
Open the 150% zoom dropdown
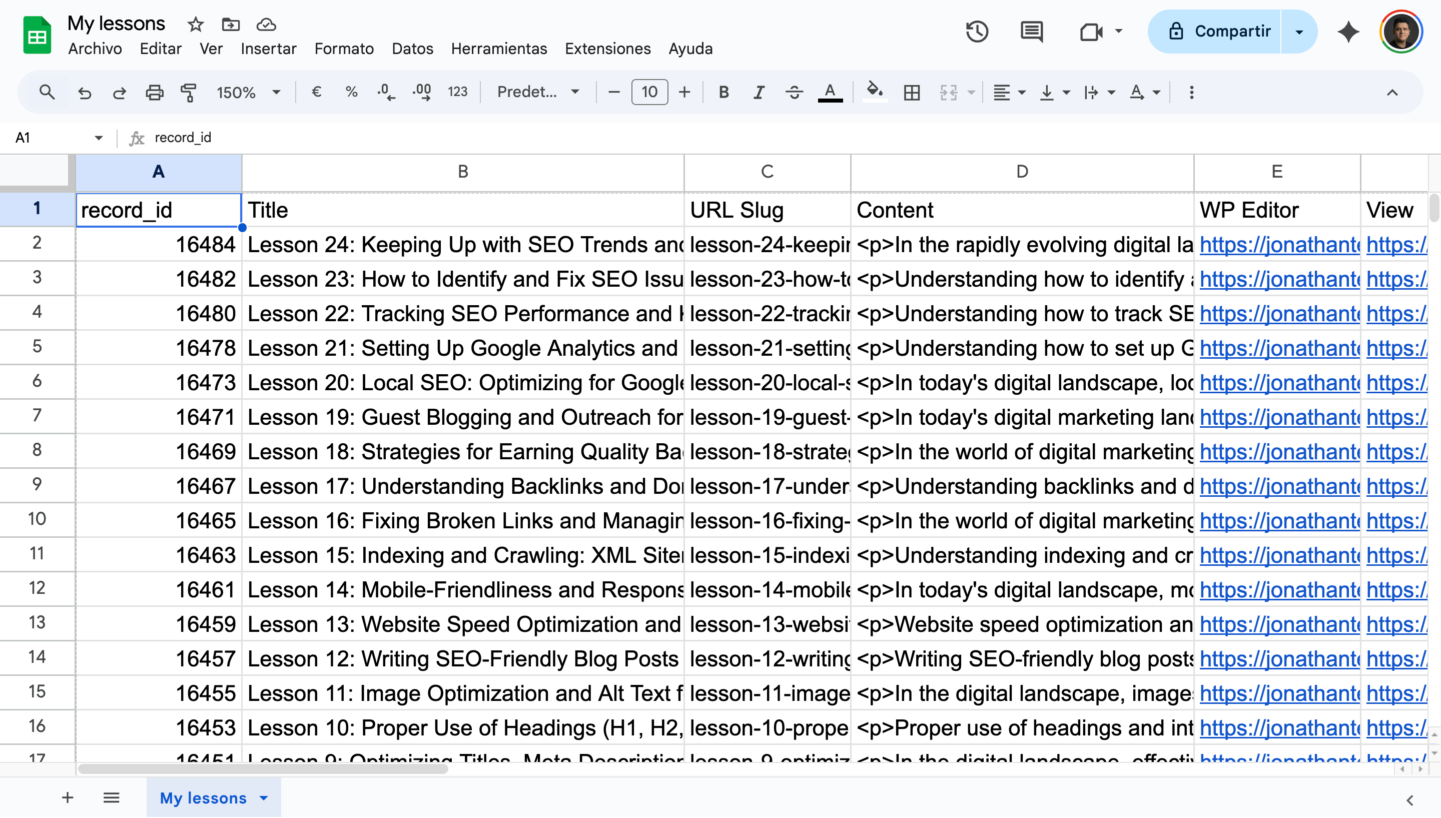click(248, 92)
